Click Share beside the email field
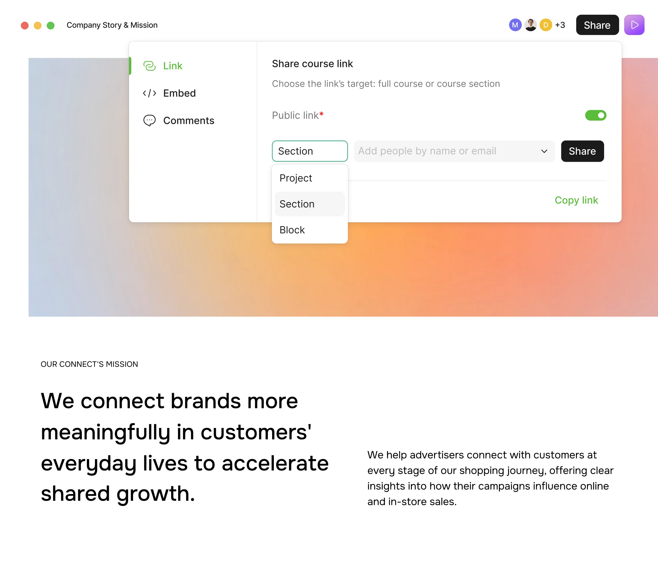Image resolution: width=658 pixels, height=571 pixels. (x=582, y=151)
